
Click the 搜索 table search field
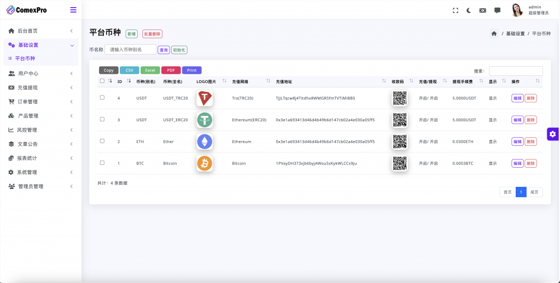[x=515, y=71]
